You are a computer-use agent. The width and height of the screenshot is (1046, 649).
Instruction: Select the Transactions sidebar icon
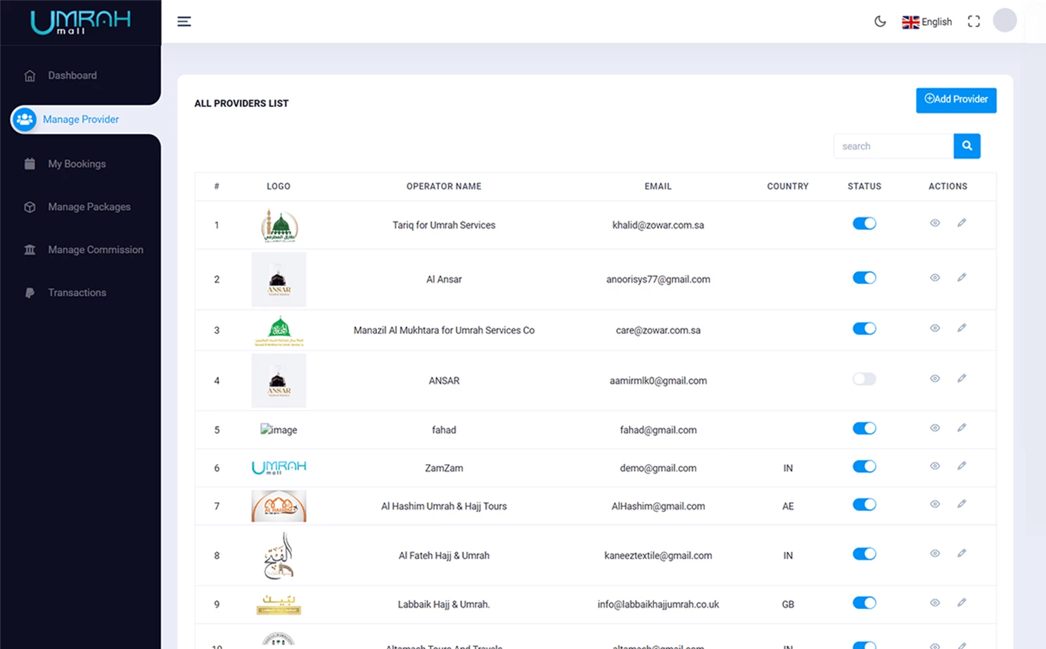pos(30,293)
